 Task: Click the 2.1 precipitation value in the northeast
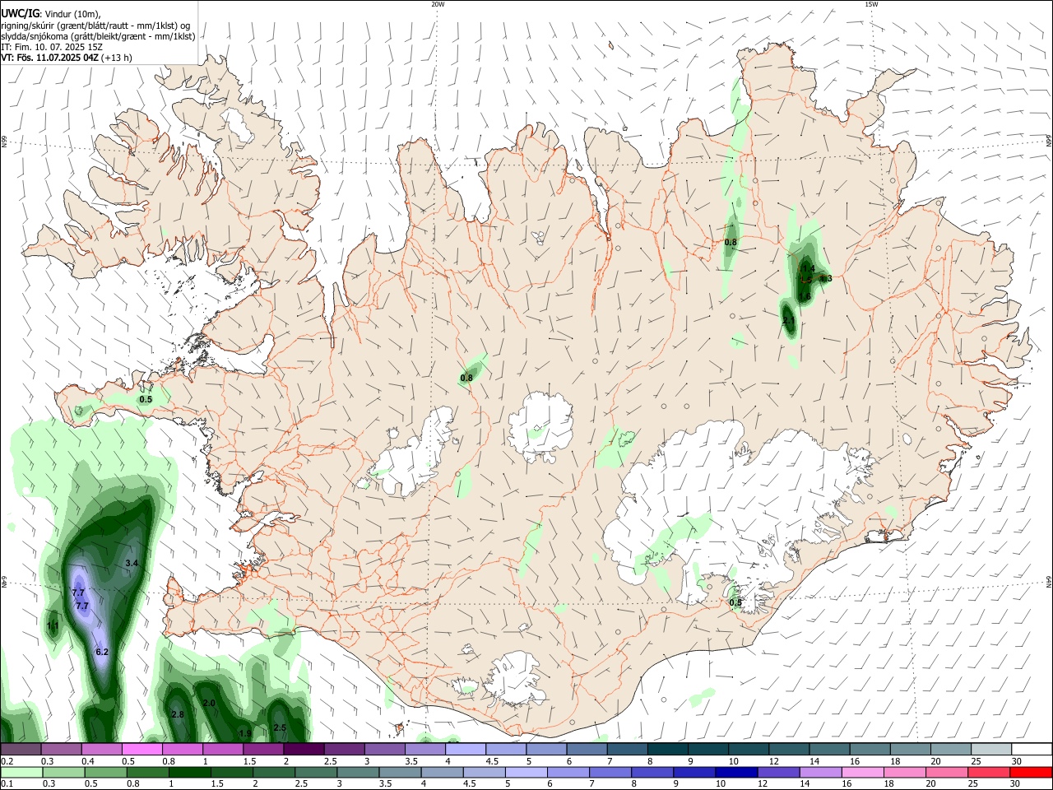tap(789, 320)
